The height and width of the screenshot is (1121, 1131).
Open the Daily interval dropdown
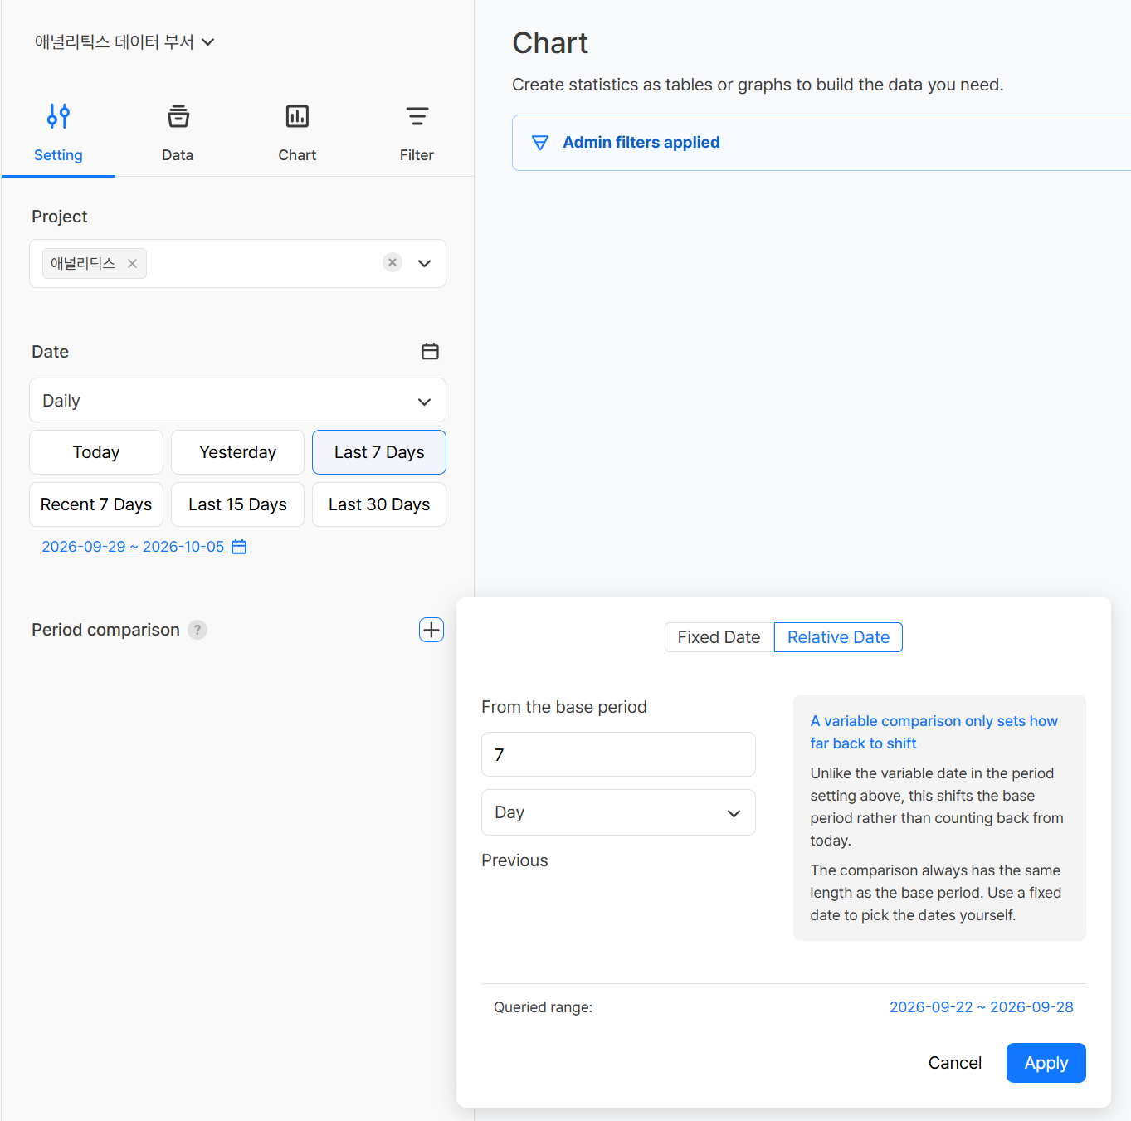(x=237, y=401)
